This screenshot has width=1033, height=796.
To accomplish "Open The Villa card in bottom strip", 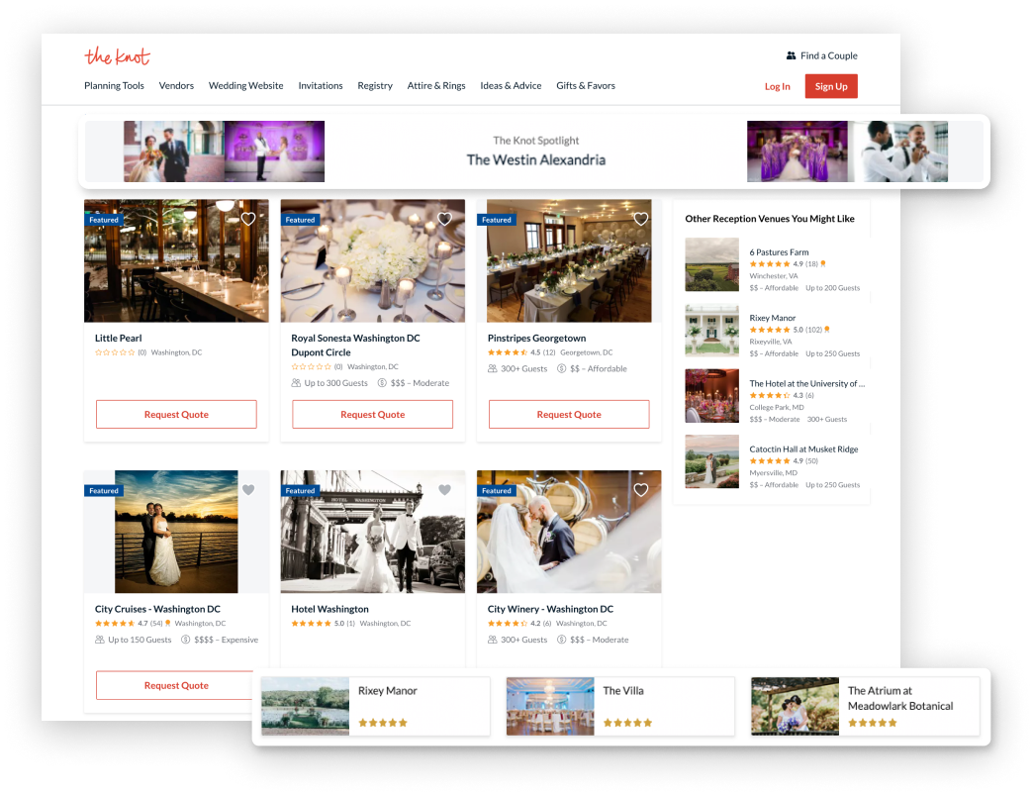I will [620, 706].
